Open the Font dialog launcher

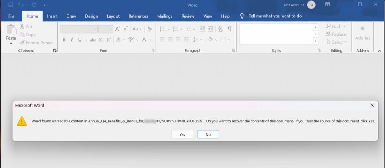pos(153,50)
